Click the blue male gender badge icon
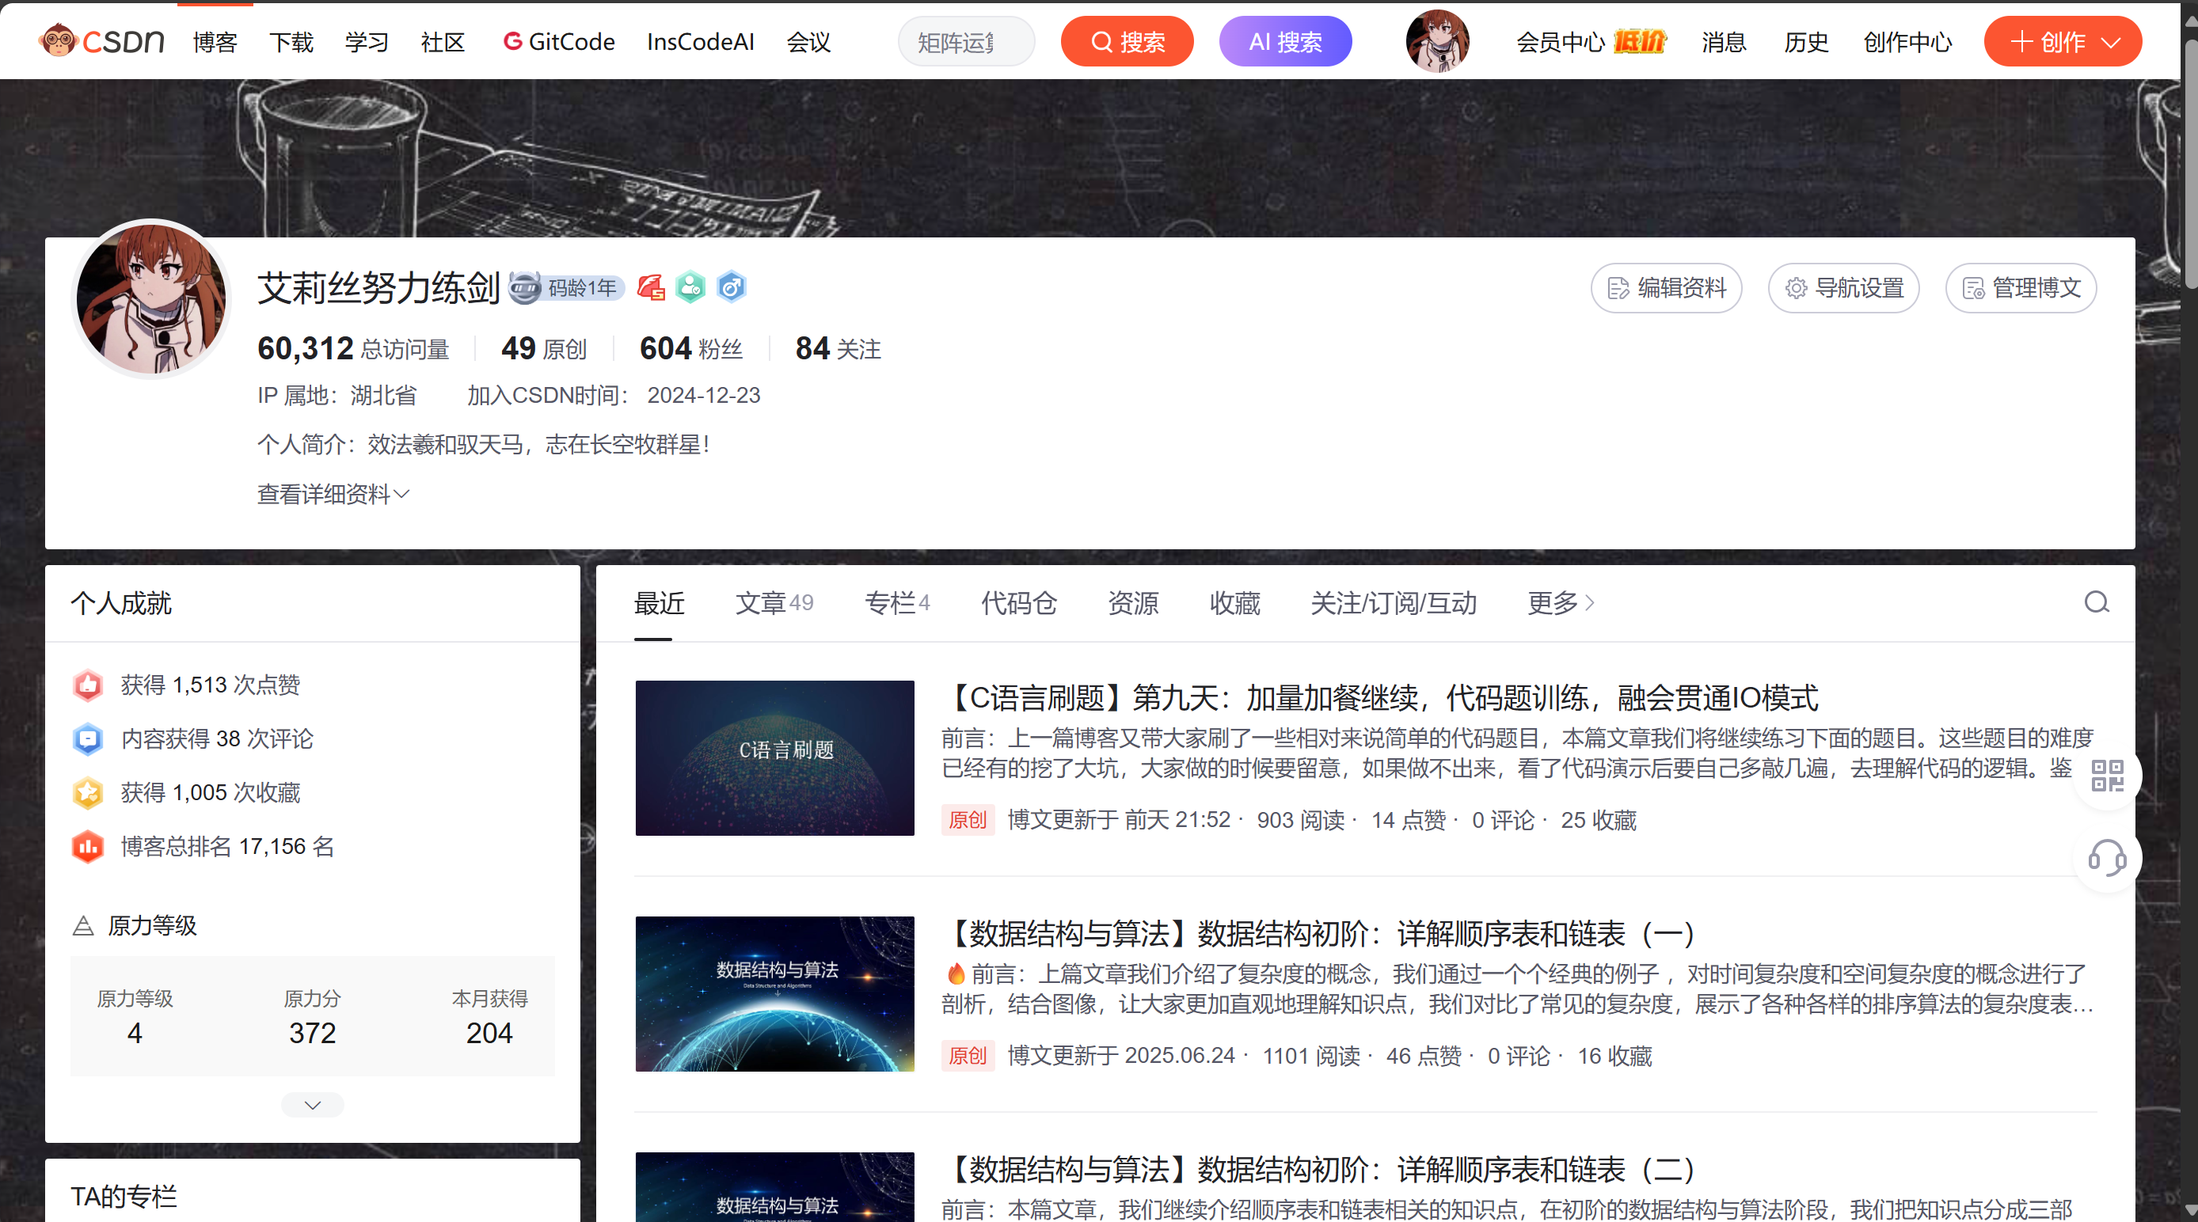The width and height of the screenshot is (2198, 1222). (732, 287)
